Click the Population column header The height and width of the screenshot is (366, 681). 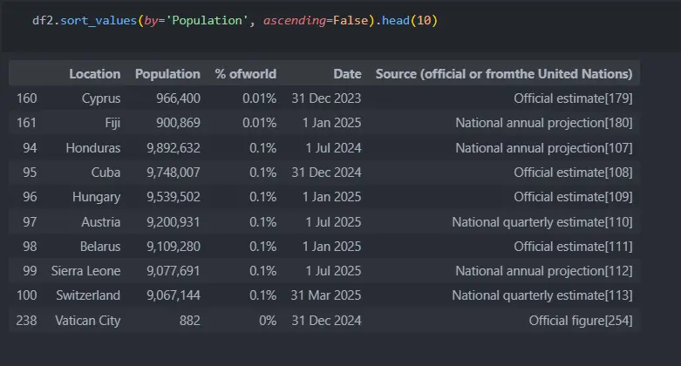pyautogui.click(x=167, y=74)
